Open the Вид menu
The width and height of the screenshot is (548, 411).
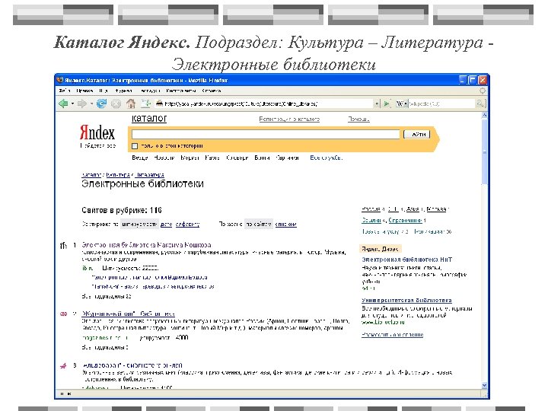tap(103, 91)
